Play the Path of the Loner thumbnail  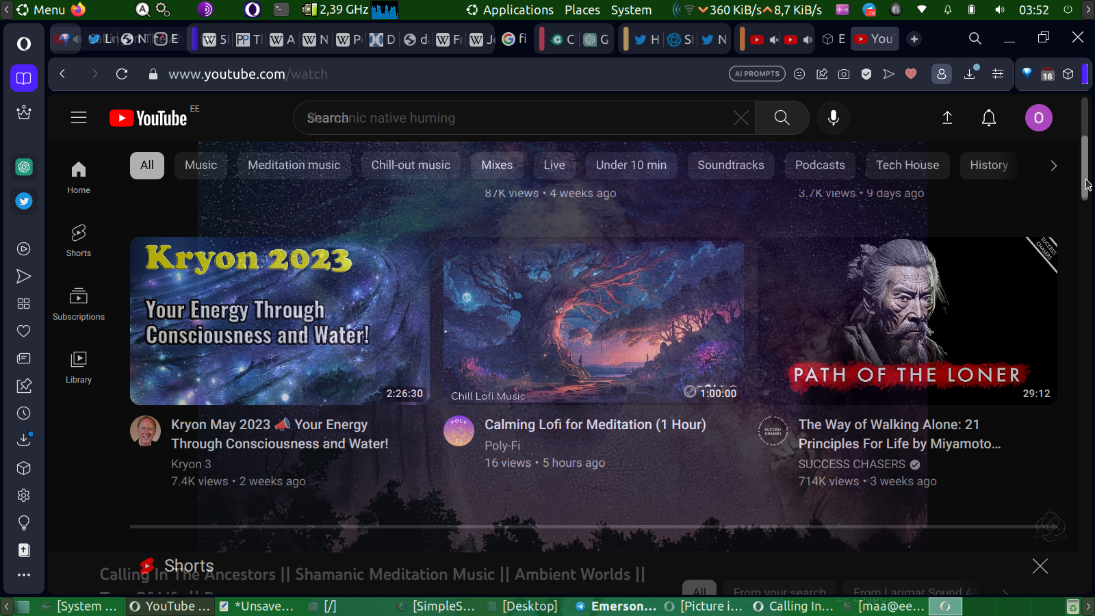pyautogui.click(x=907, y=321)
